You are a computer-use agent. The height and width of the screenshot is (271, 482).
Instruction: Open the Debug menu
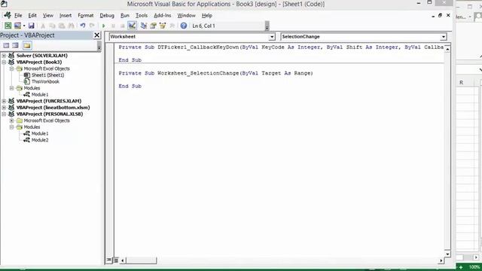[x=107, y=15]
